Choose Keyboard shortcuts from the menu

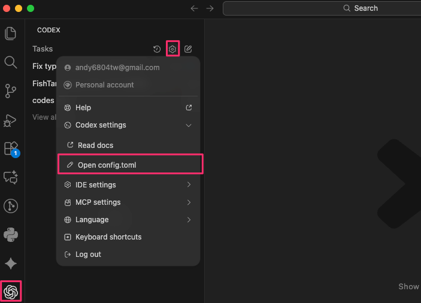(x=108, y=237)
